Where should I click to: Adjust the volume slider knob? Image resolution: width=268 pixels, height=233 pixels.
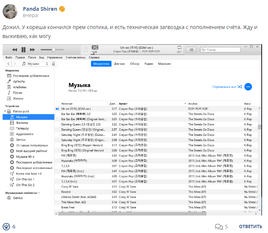[x=53, y=50]
